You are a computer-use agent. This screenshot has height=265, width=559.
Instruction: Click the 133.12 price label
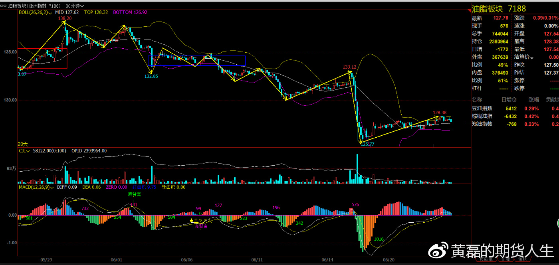tap(349, 67)
